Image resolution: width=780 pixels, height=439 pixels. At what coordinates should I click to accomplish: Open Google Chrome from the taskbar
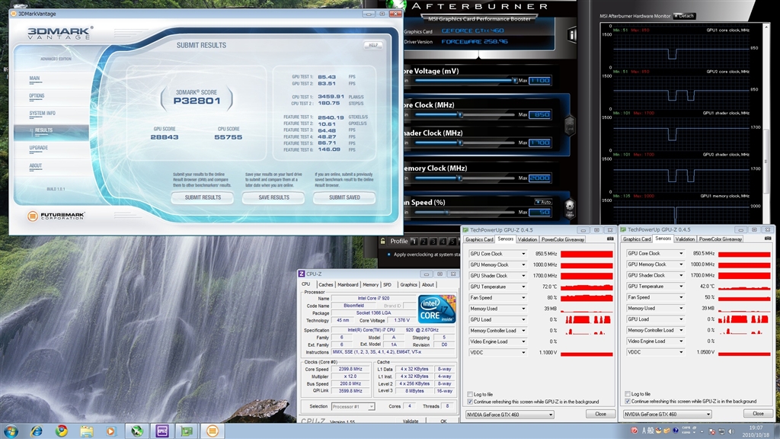pyautogui.click(x=62, y=431)
